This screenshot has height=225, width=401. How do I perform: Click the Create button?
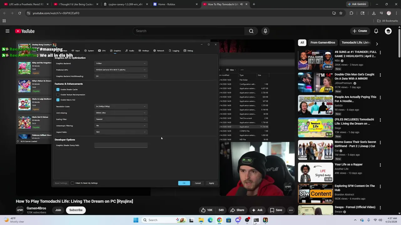point(360,31)
